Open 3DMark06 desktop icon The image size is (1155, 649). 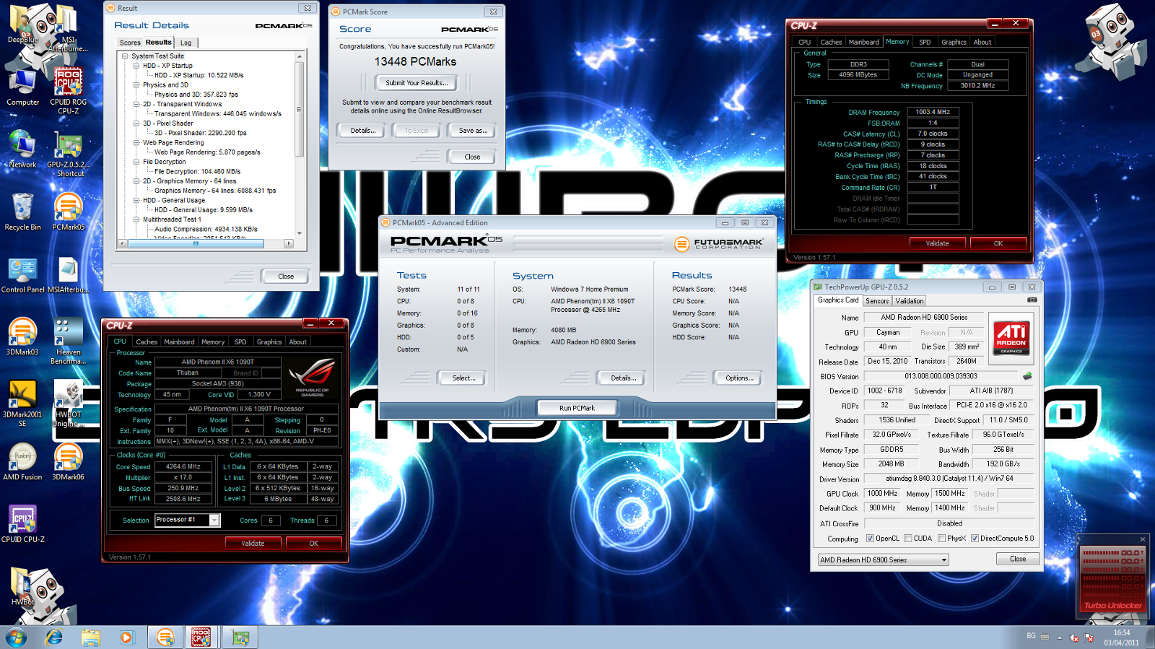coord(68,461)
